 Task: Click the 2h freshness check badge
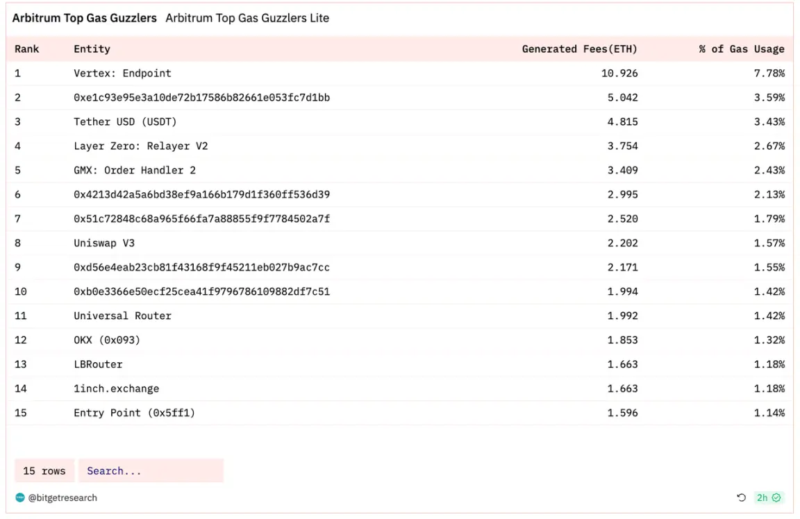769,497
